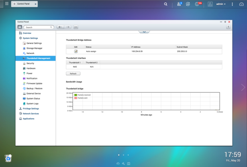Toggle the Control Panel sidebar view icon
Screen dimensions: 247x167
pos(20,27)
